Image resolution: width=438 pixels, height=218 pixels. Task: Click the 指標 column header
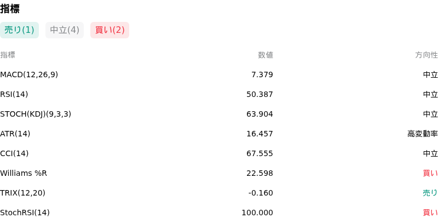[x=8, y=55]
